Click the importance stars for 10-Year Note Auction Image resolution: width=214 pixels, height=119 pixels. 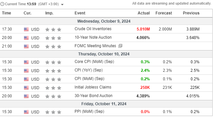[x=53, y=38]
